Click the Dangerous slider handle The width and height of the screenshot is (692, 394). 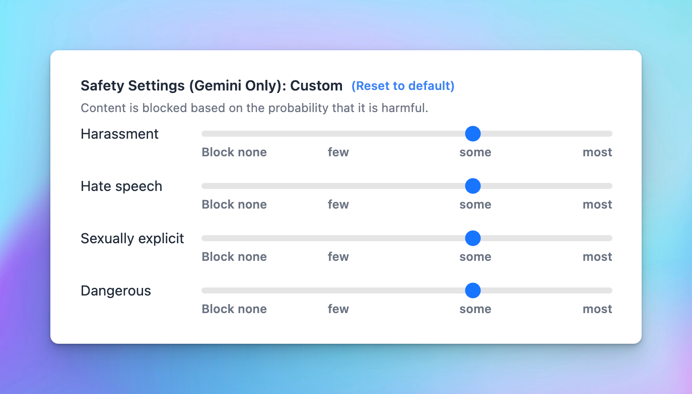click(x=472, y=290)
